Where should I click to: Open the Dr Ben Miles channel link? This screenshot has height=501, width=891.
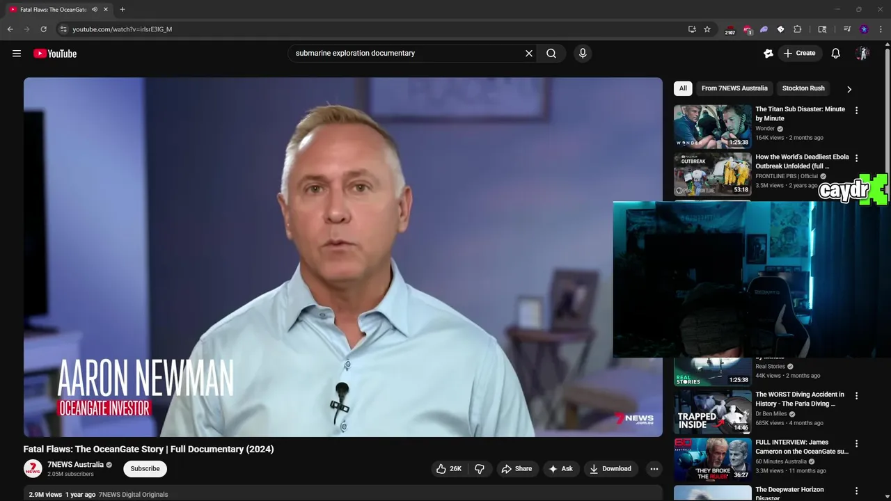pos(772,414)
